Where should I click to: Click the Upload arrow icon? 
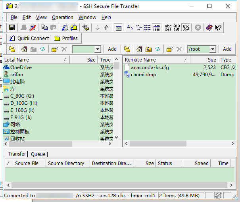click(106, 28)
